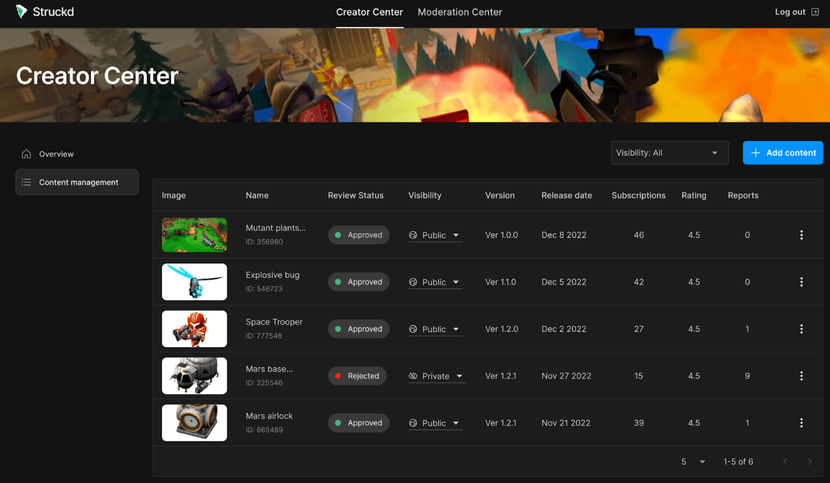Open the three-dot menu for Mars base
The height and width of the screenshot is (483, 830).
(x=801, y=376)
